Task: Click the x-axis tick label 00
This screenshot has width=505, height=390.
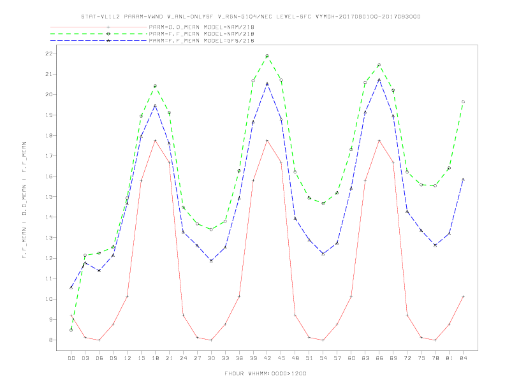Action: point(71,358)
